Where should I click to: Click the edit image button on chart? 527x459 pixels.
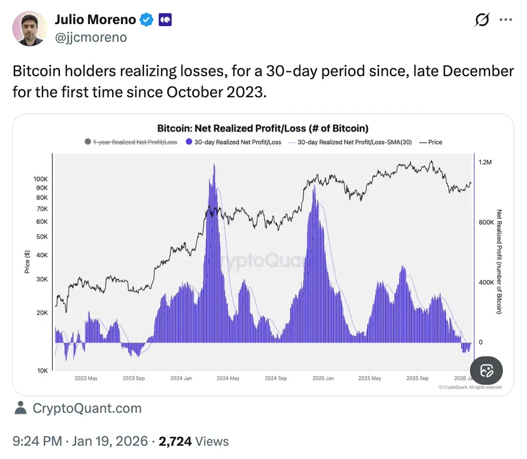click(486, 371)
